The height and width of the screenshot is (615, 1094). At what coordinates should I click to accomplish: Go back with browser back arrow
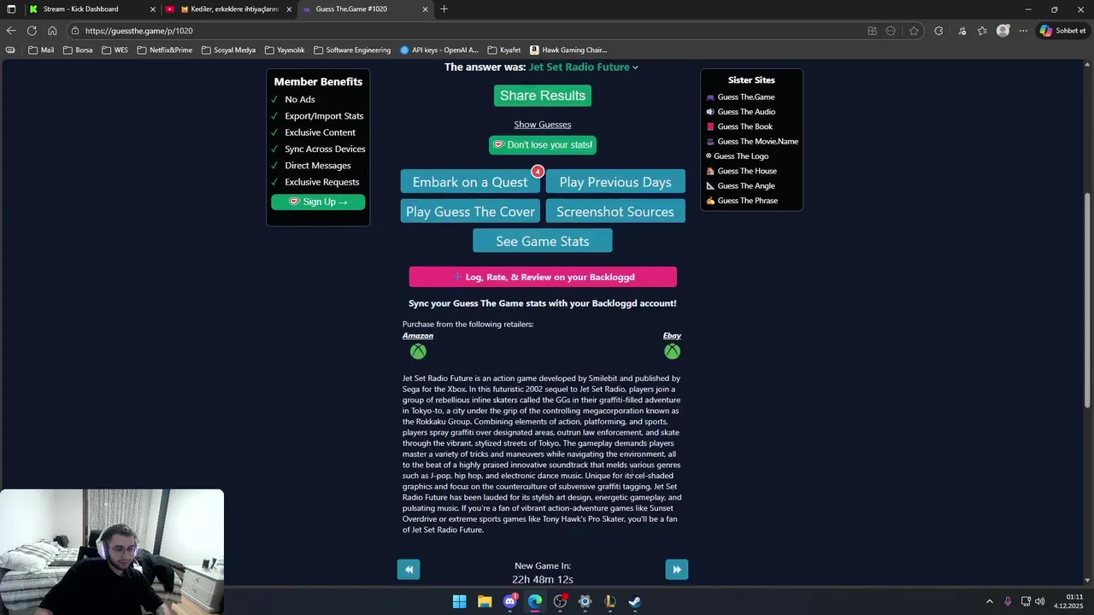(11, 31)
